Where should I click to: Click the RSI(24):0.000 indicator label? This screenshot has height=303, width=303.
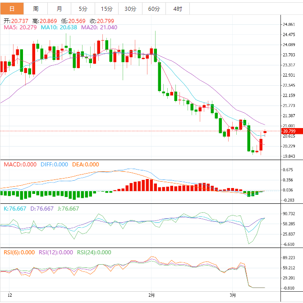click(x=94, y=252)
